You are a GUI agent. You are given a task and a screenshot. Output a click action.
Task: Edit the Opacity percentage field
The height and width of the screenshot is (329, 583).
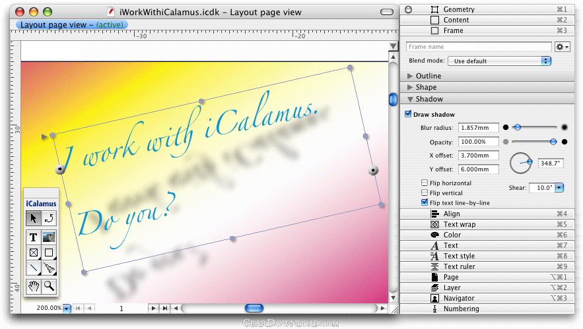pyautogui.click(x=478, y=142)
